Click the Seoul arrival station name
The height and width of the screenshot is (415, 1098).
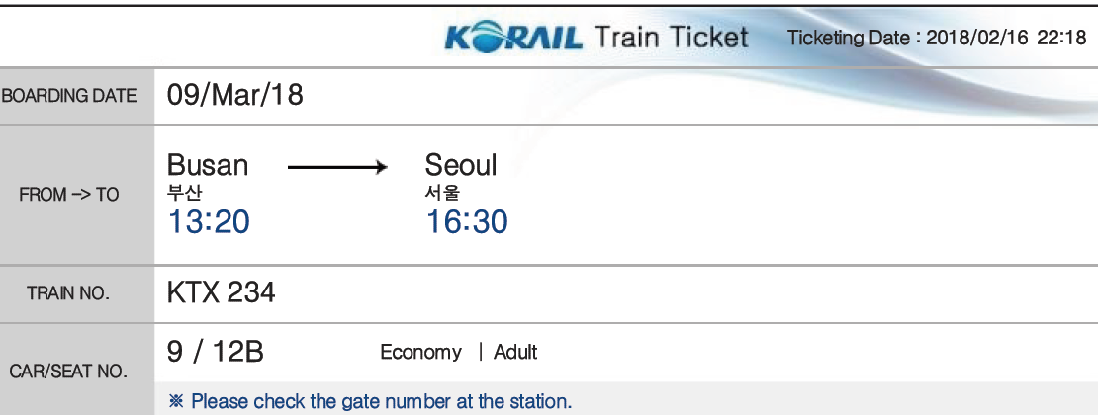[461, 165]
